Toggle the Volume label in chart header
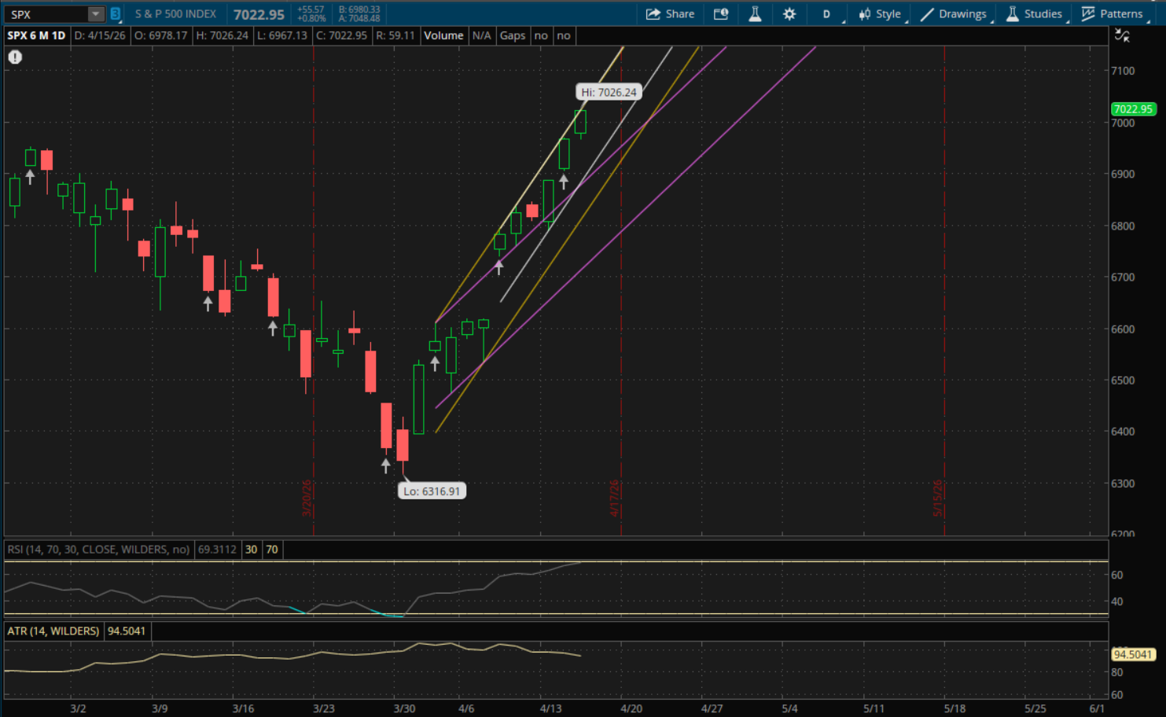This screenshot has height=717, width=1166. pos(443,35)
